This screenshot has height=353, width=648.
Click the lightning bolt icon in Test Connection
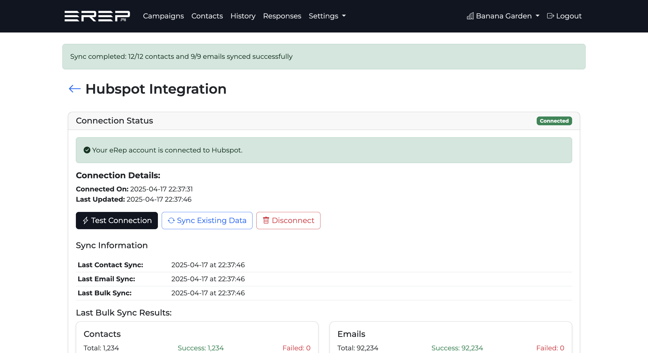point(86,220)
